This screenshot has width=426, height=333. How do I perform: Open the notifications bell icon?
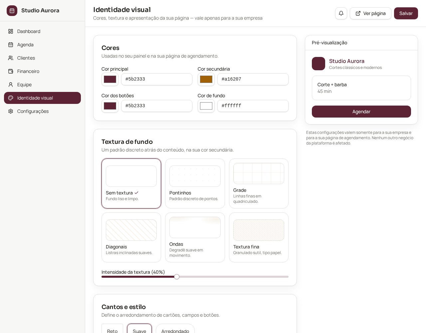tap(341, 13)
